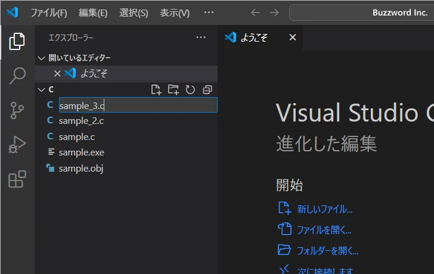Click the new file icon under 開始
Image resolution: width=434 pixels, height=274 pixels.
(x=284, y=208)
